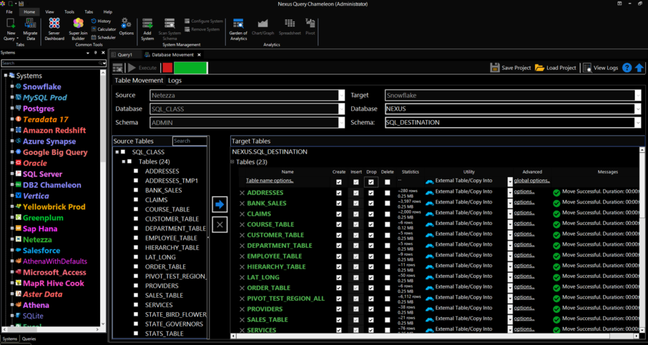Collapse the SQL_CLASS source tree node
This screenshot has height=345, width=648.
117,152
